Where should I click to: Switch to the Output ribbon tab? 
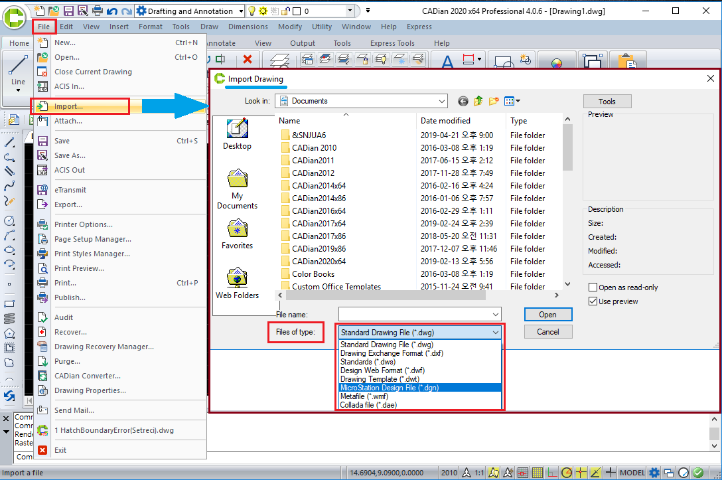303,43
